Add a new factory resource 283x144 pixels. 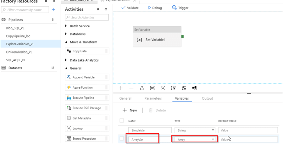pyautogui.click(x=53, y=10)
